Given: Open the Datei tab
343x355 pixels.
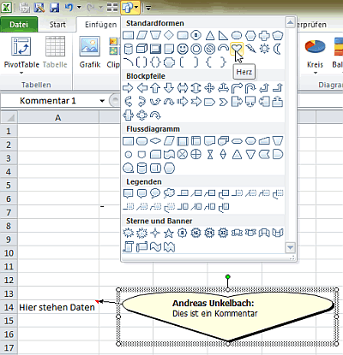Looking at the screenshot, I should click(x=19, y=25).
